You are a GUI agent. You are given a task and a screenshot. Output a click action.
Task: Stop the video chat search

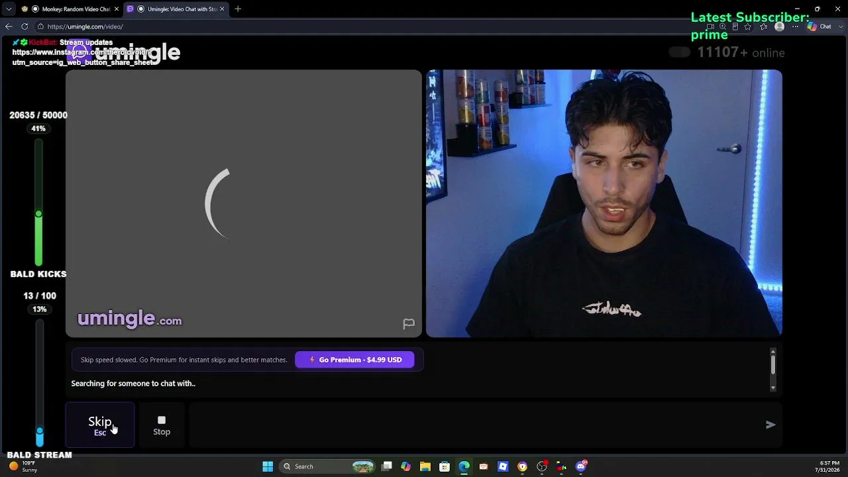[162, 425]
